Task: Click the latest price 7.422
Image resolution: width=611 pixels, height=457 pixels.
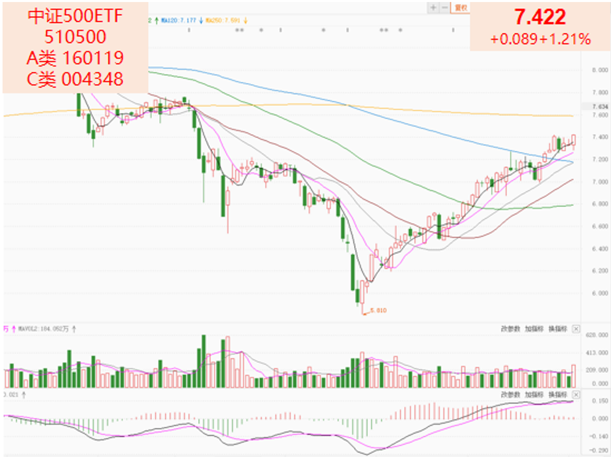Action: click(540, 18)
